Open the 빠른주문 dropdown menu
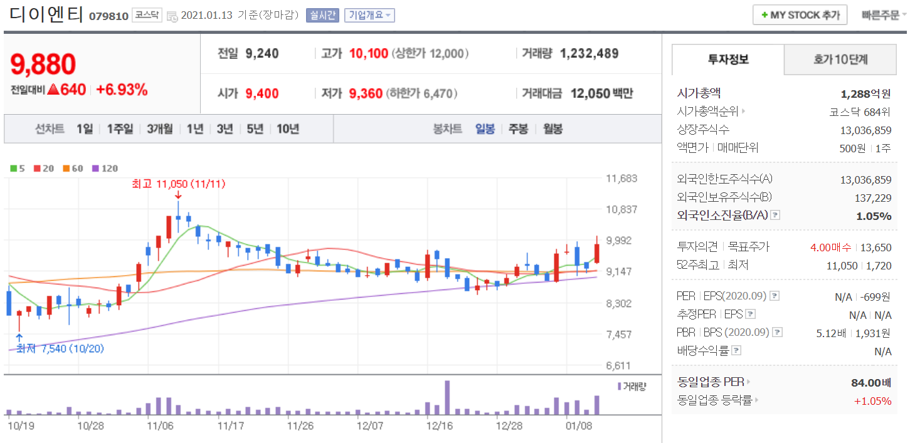This screenshot has width=915, height=443. (884, 15)
